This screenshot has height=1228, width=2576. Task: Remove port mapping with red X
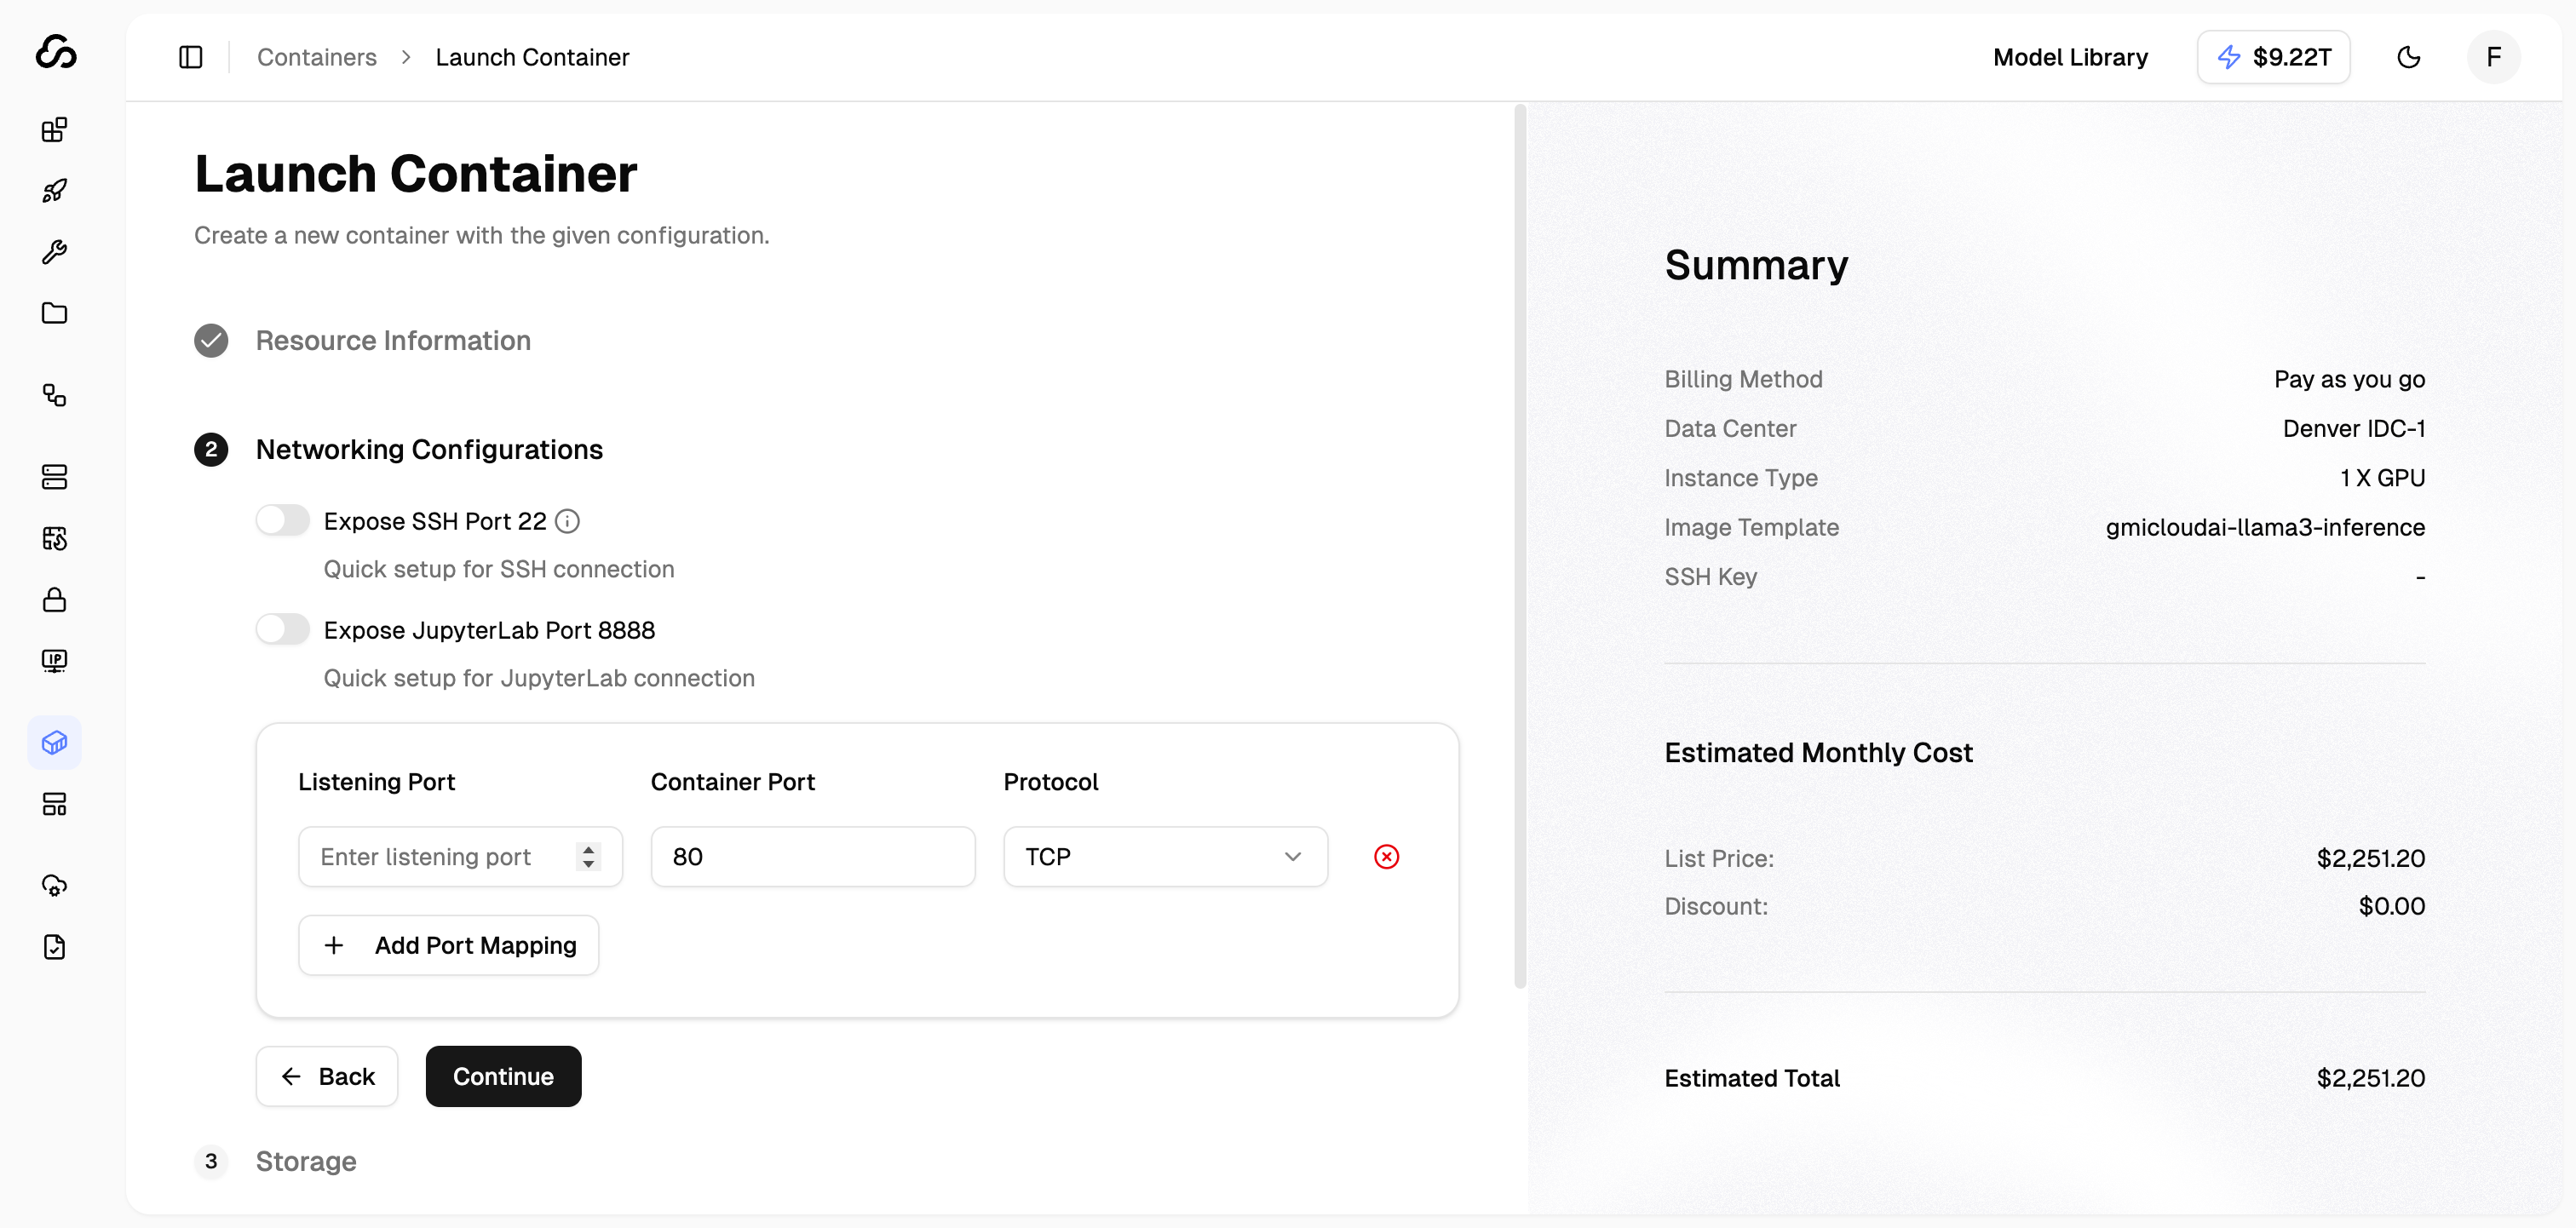[1386, 857]
